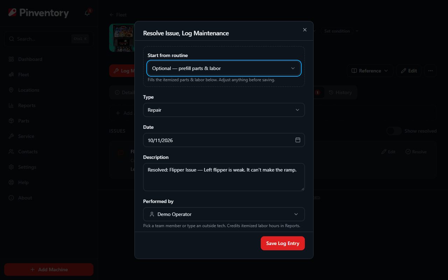Screen dimensions: 448x280
Task: Click the search magnifier icon
Action: coord(12,39)
